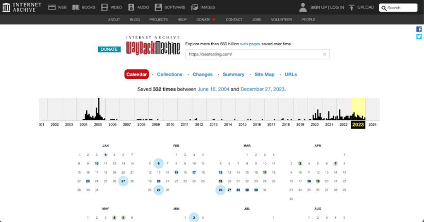Switch to the Changes tab
The image size is (424, 222).
(x=202, y=75)
